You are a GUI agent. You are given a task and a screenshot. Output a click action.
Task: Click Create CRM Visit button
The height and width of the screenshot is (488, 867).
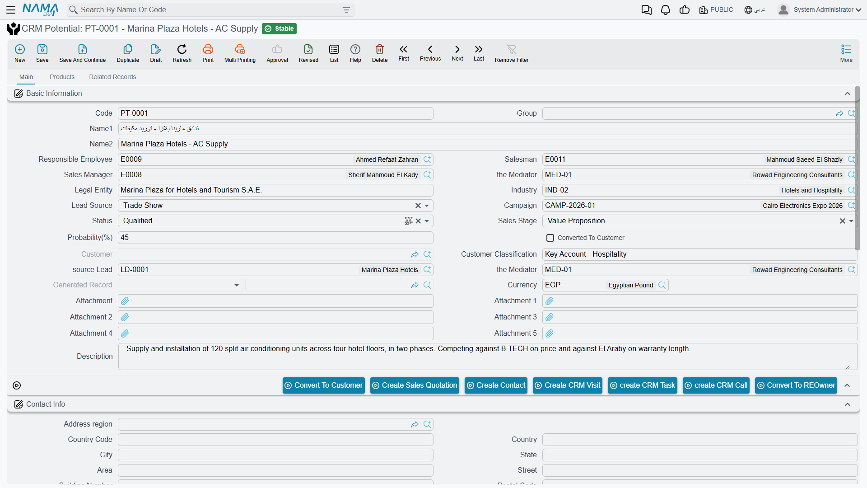point(568,385)
